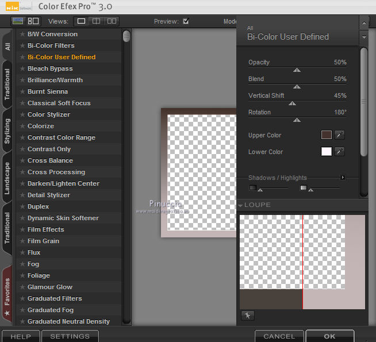Switch to the Landscape tab
376x342 pixels.
coord(7,178)
